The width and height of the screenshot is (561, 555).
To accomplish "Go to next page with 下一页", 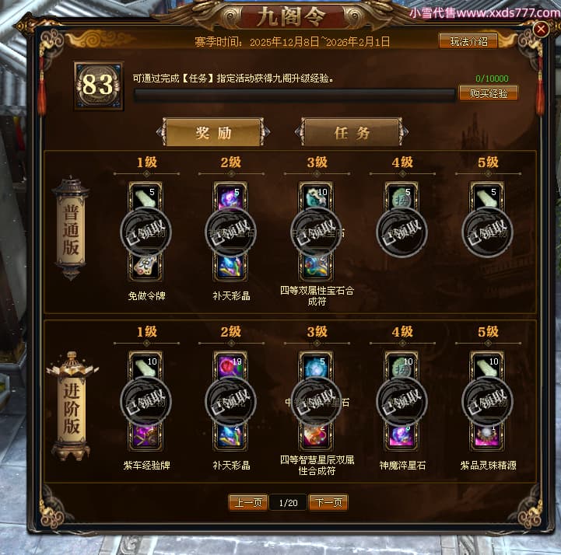I will click(x=328, y=503).
